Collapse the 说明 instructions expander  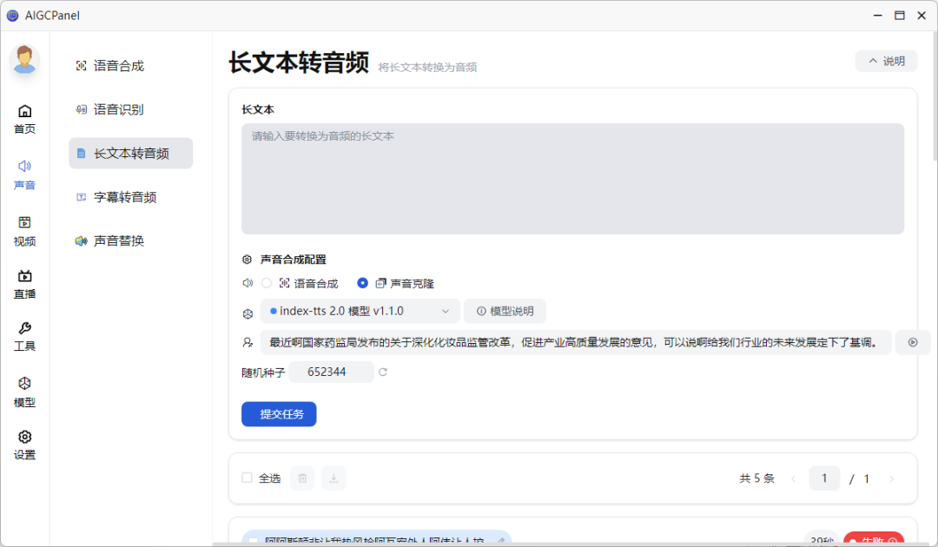[886, 61]
